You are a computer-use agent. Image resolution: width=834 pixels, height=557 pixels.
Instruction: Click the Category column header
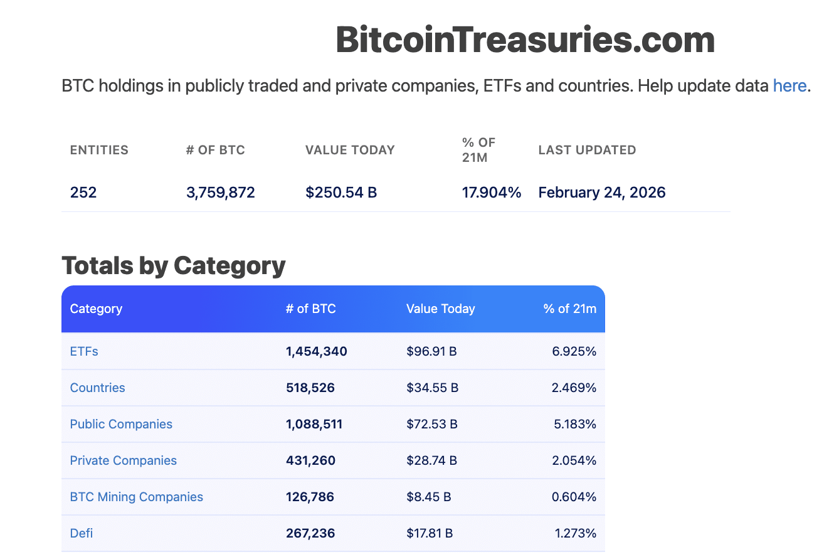pyautogui.click(x=96, y=309)
